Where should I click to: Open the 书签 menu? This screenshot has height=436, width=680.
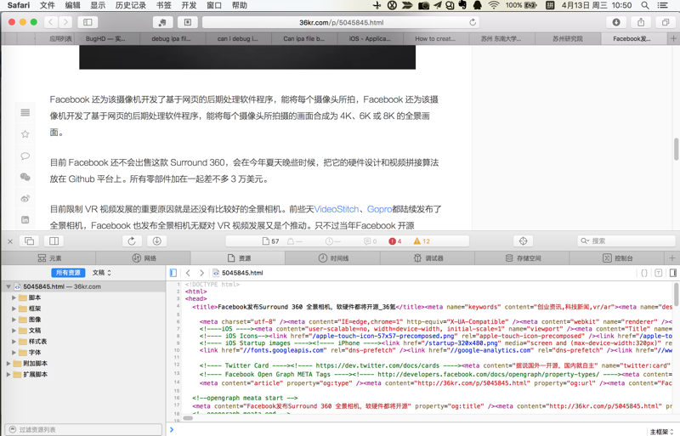163,5
